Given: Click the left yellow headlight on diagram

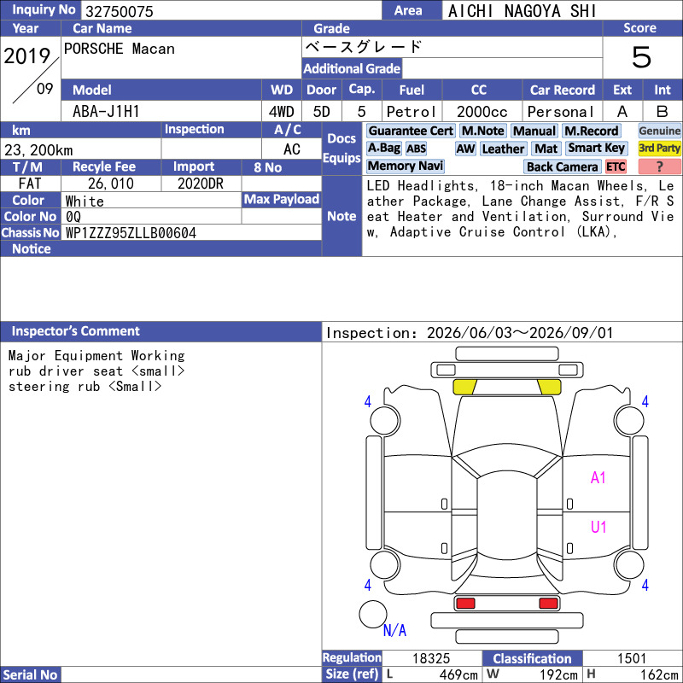Looking at the screenshot, I should (x=464, y=387).
